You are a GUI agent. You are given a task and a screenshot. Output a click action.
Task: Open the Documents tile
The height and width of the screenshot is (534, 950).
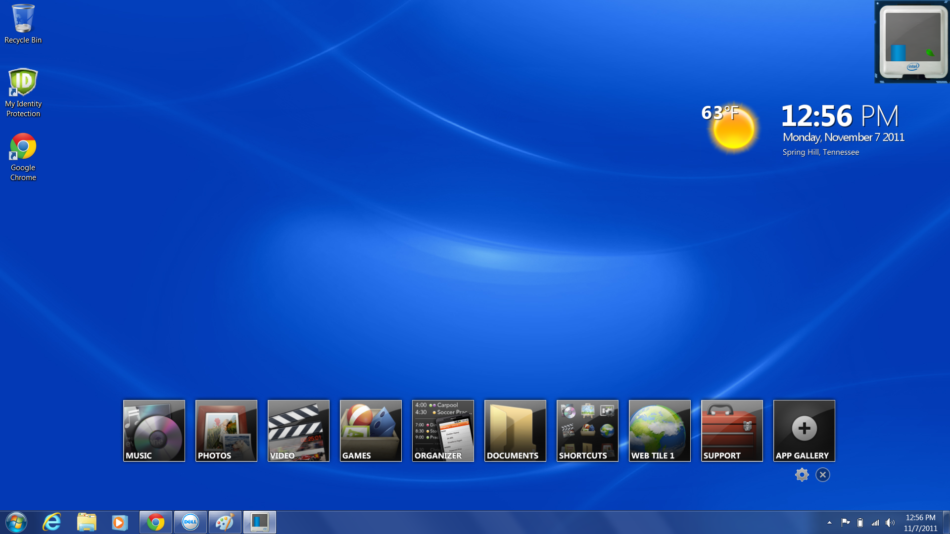point(515,431)
